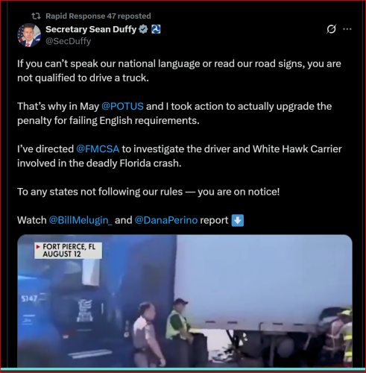Click the repost arrows icon

pyautogui.click(x=36, y=16)
